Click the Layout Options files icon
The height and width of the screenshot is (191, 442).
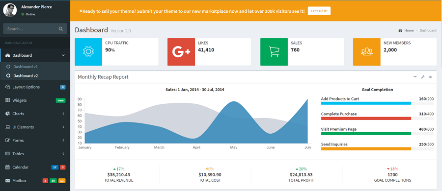7,87
